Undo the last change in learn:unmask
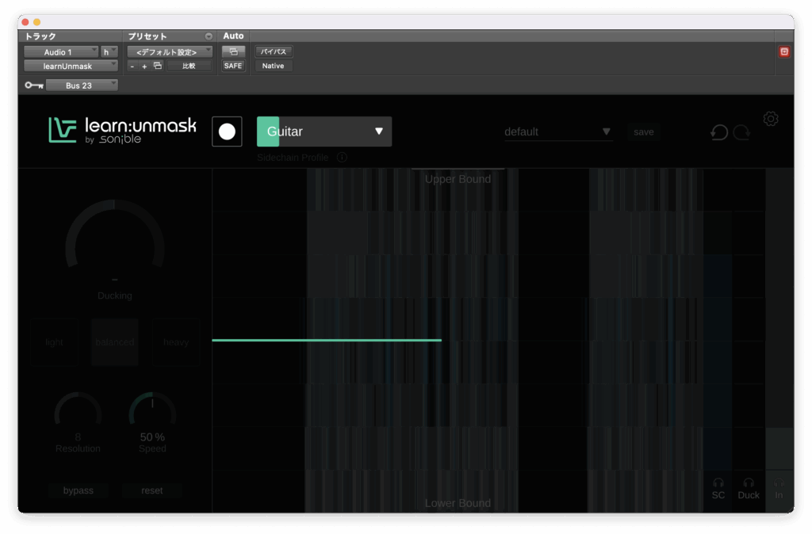This screenshot has width=812, height=534. (718, 132)
